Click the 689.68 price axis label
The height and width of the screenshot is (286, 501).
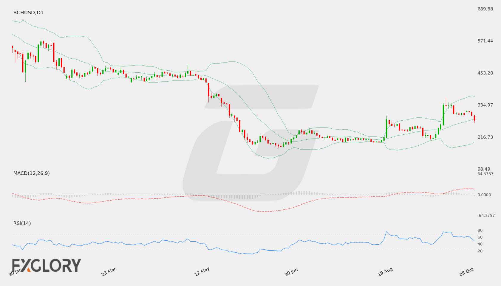[x=485, y=9]
